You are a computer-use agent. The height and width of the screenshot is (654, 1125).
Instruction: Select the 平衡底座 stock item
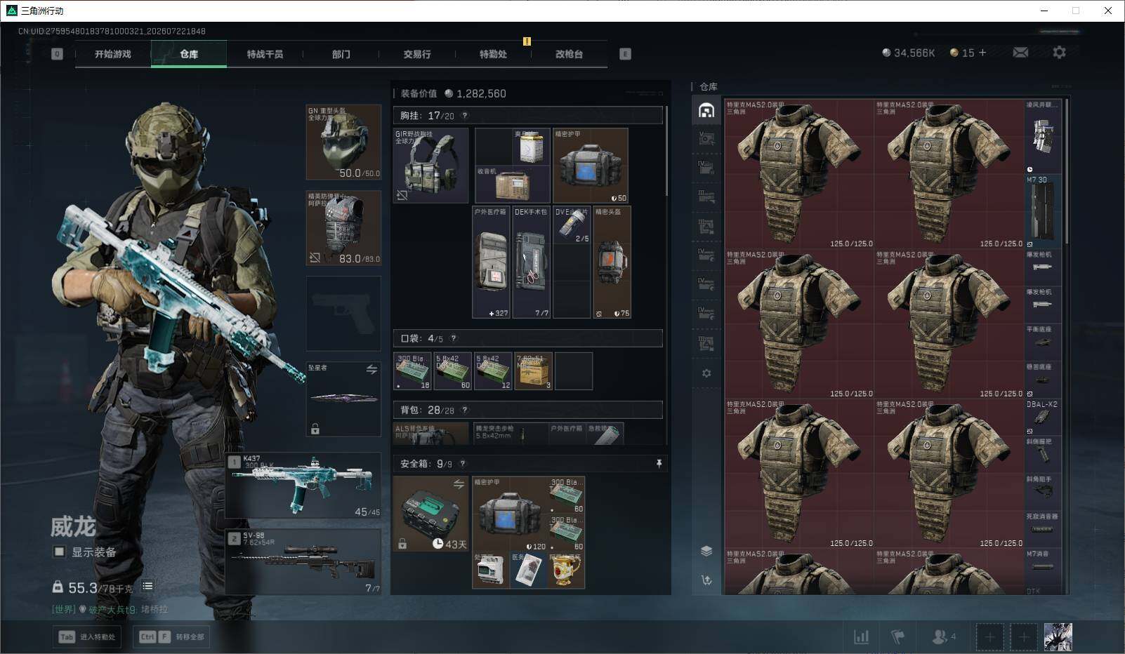(1042, 342)
